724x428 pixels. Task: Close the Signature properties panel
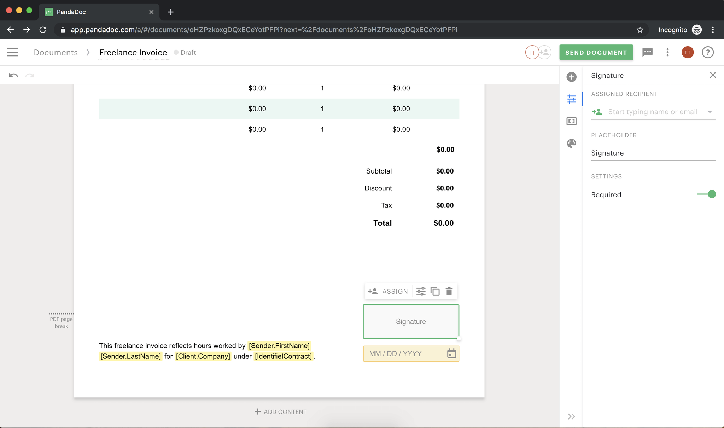click(x=713, y=75)
